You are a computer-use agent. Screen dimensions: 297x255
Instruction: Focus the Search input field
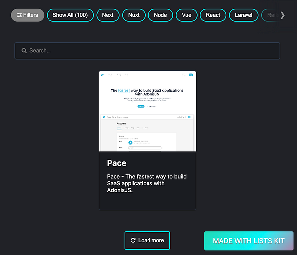(147, 51)
